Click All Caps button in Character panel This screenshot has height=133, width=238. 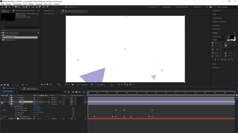point(222,60)
